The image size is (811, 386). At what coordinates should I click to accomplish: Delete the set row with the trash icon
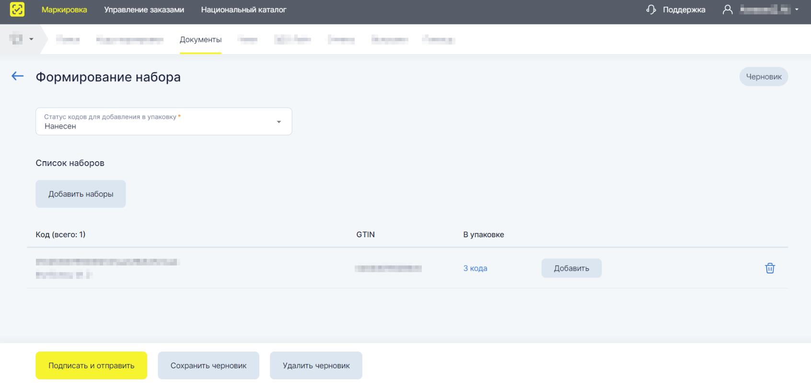[x=770, y=268]
